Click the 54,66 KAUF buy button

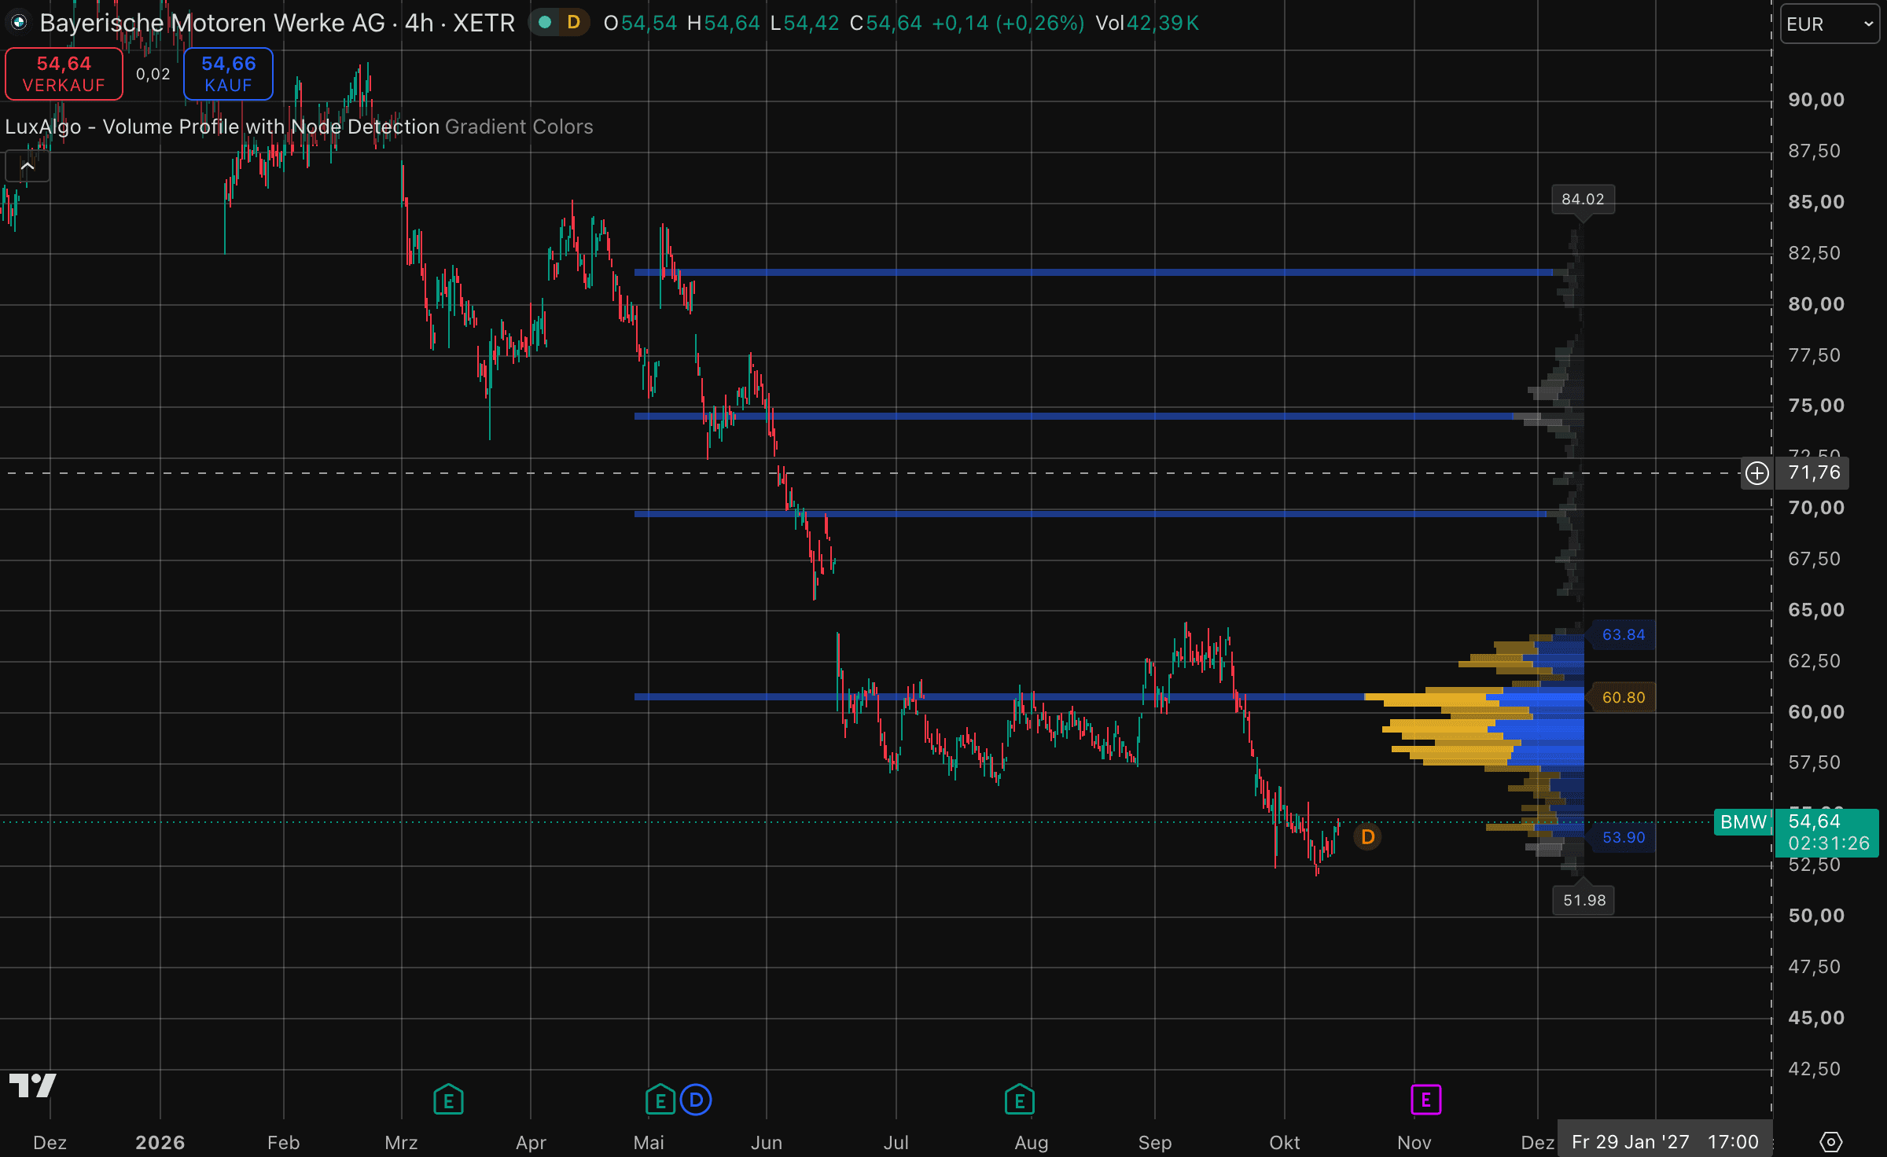[228, 74]
